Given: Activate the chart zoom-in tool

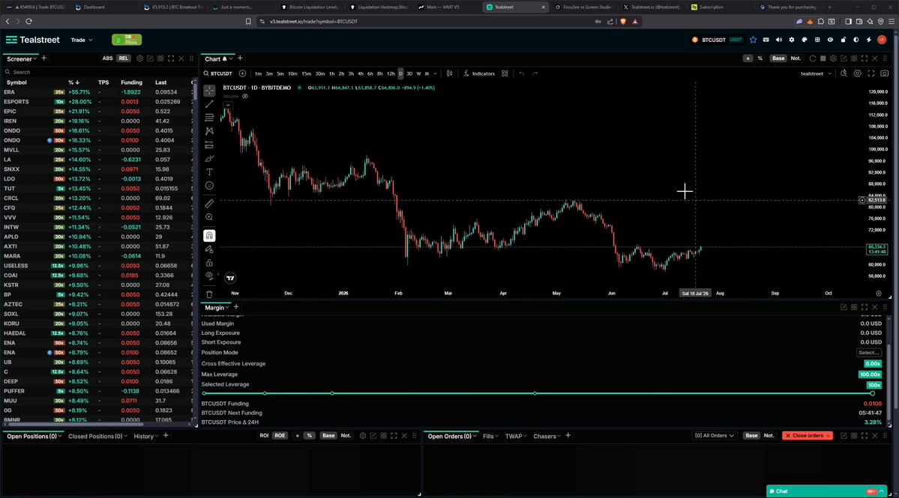Looking at the screenshot, I should click(209, 217).
